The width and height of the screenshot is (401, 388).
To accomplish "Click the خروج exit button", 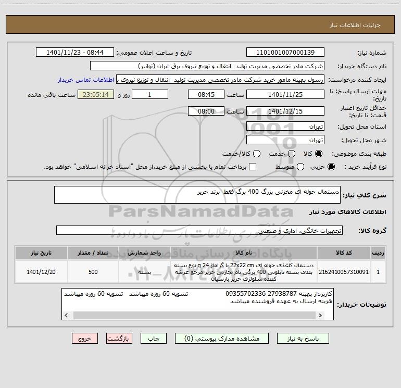I will [85, 339].
